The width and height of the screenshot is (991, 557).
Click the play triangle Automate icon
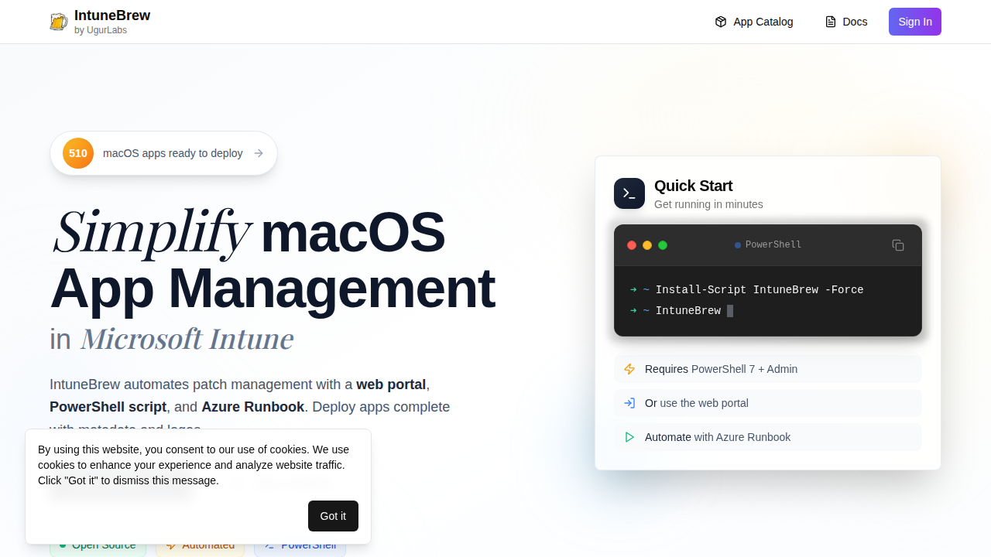pos(629,437)
